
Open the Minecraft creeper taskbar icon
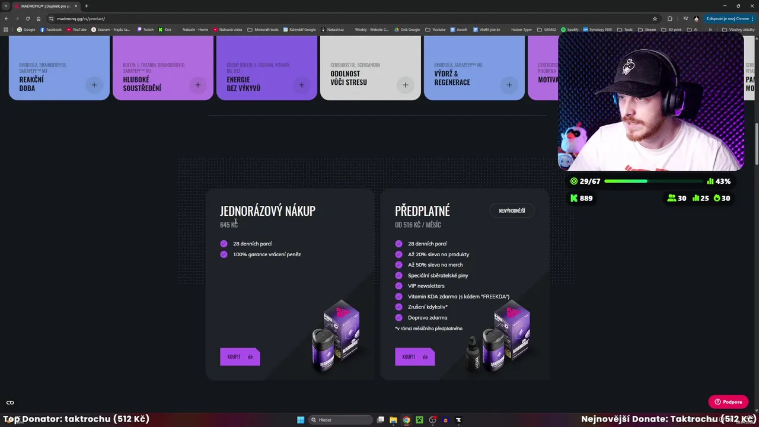[x=419, y=420]
